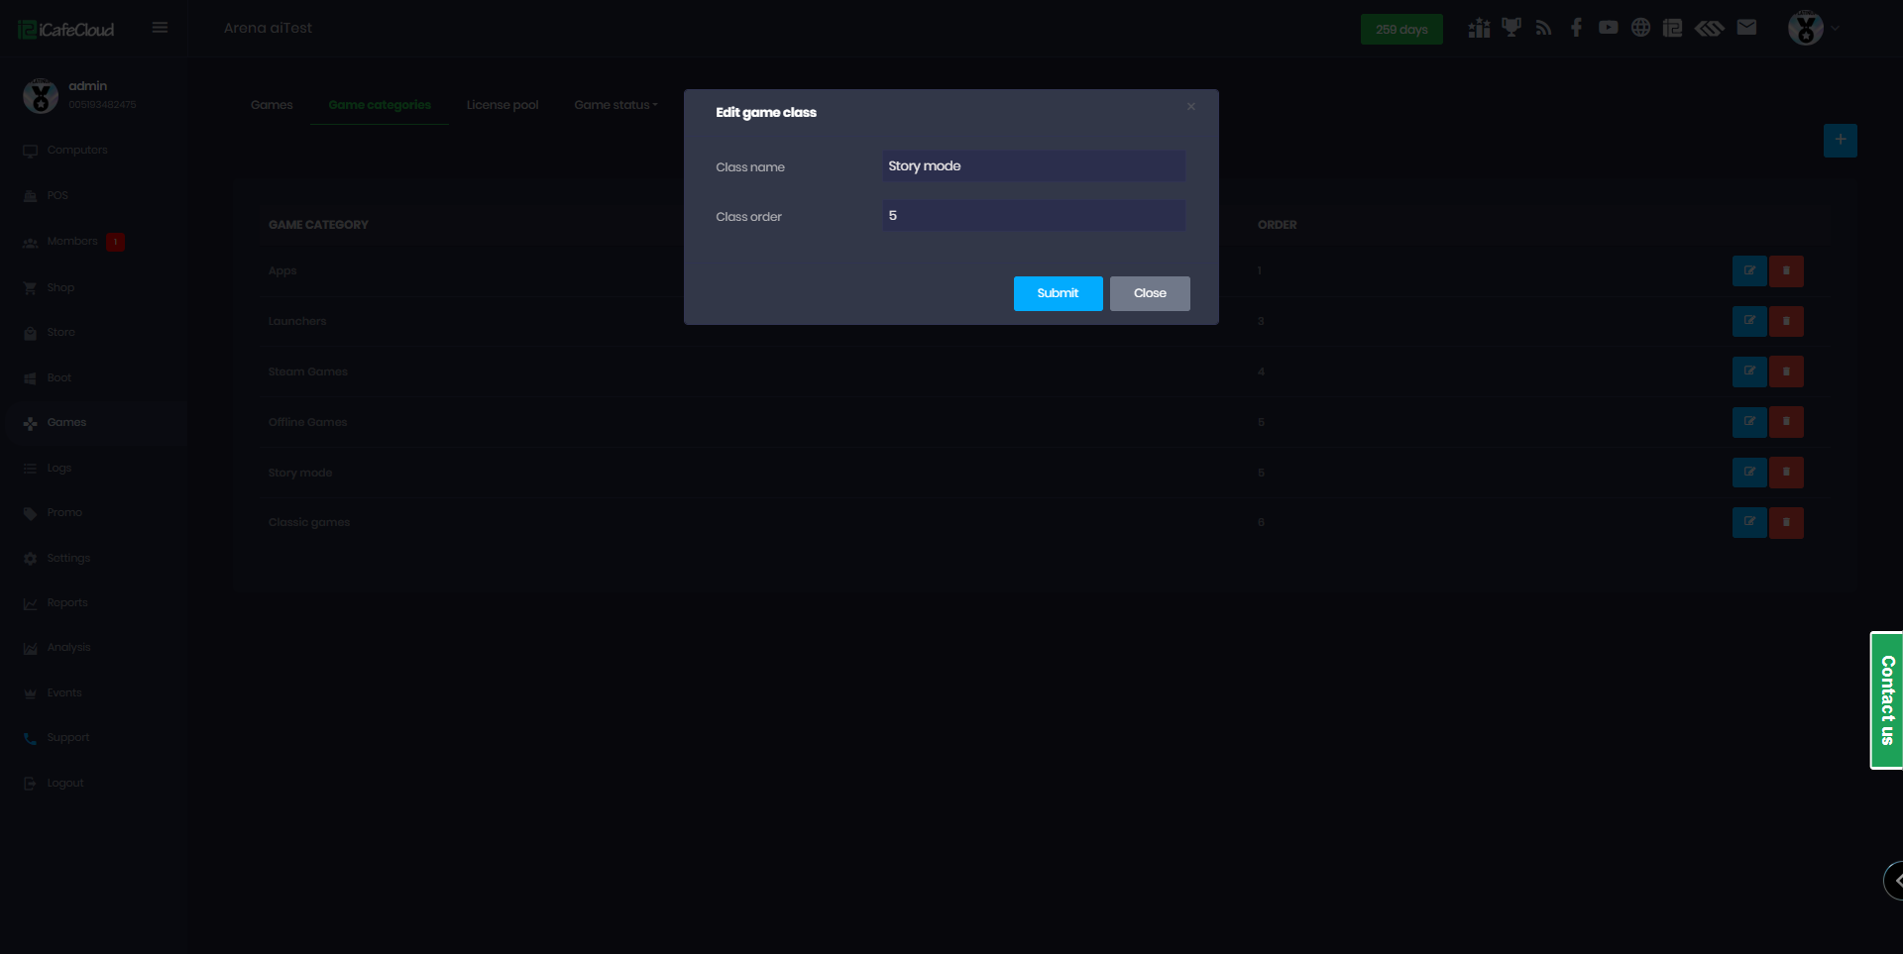
Task: Edit the Story mode category
Action: [x=1749, y=473]
